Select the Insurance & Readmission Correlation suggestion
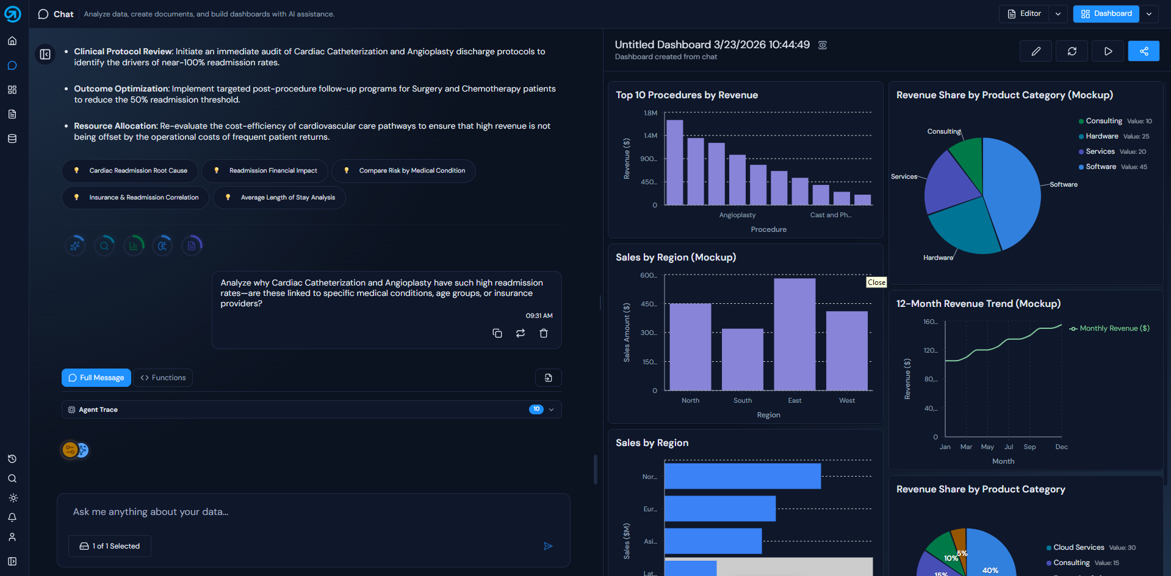 pos(135,198)
